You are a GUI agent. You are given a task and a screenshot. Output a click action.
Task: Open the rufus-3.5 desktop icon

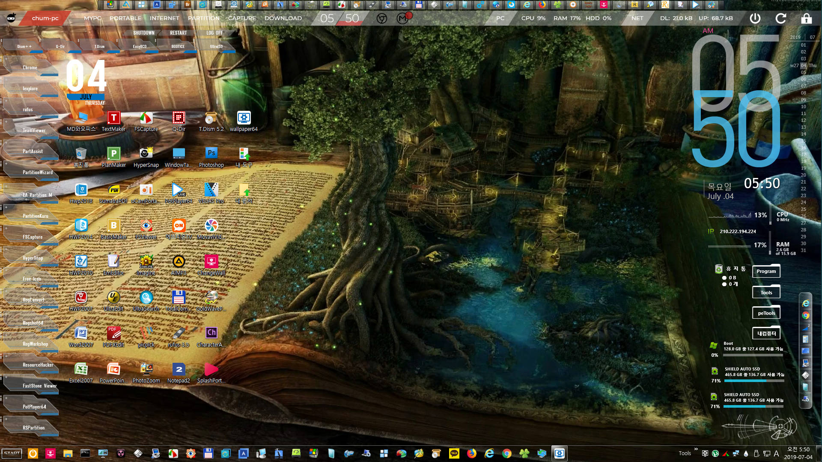[179, 337]
